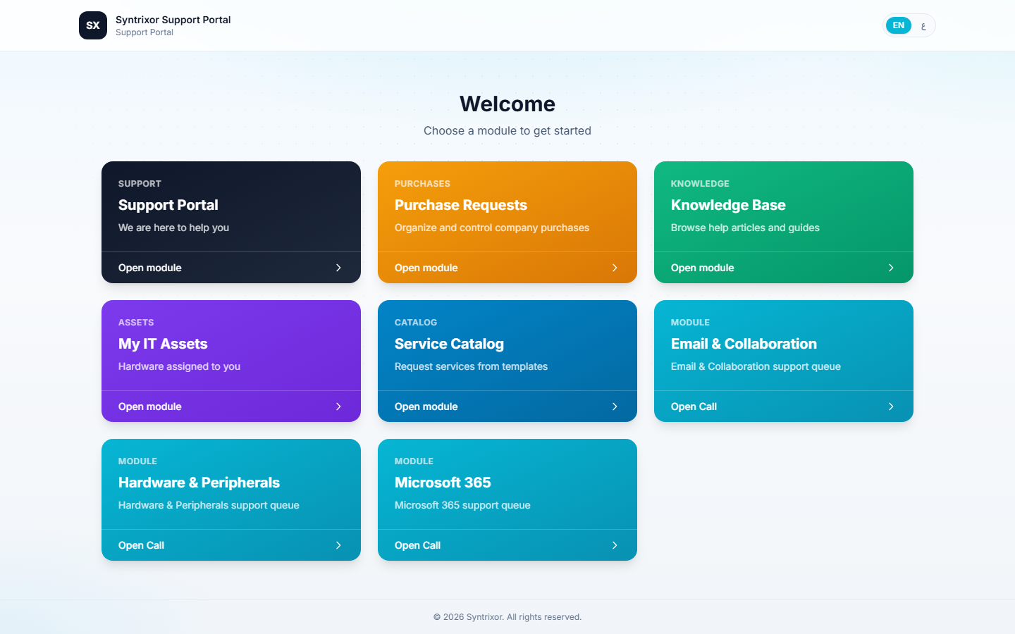Click the SX logo icon
The width and height of the screenshot is (1015, 634).
[x=93, y=25]
